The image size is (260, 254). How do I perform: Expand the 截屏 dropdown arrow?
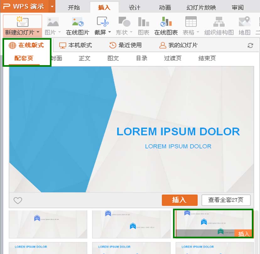(110, 32)
